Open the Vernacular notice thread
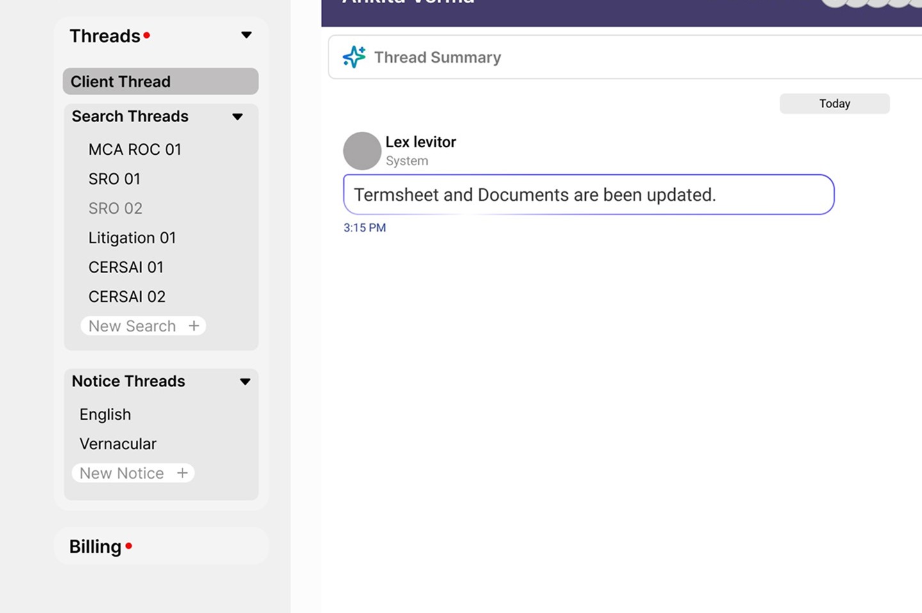This screenshot has width=922, height=613. point(118,443)
